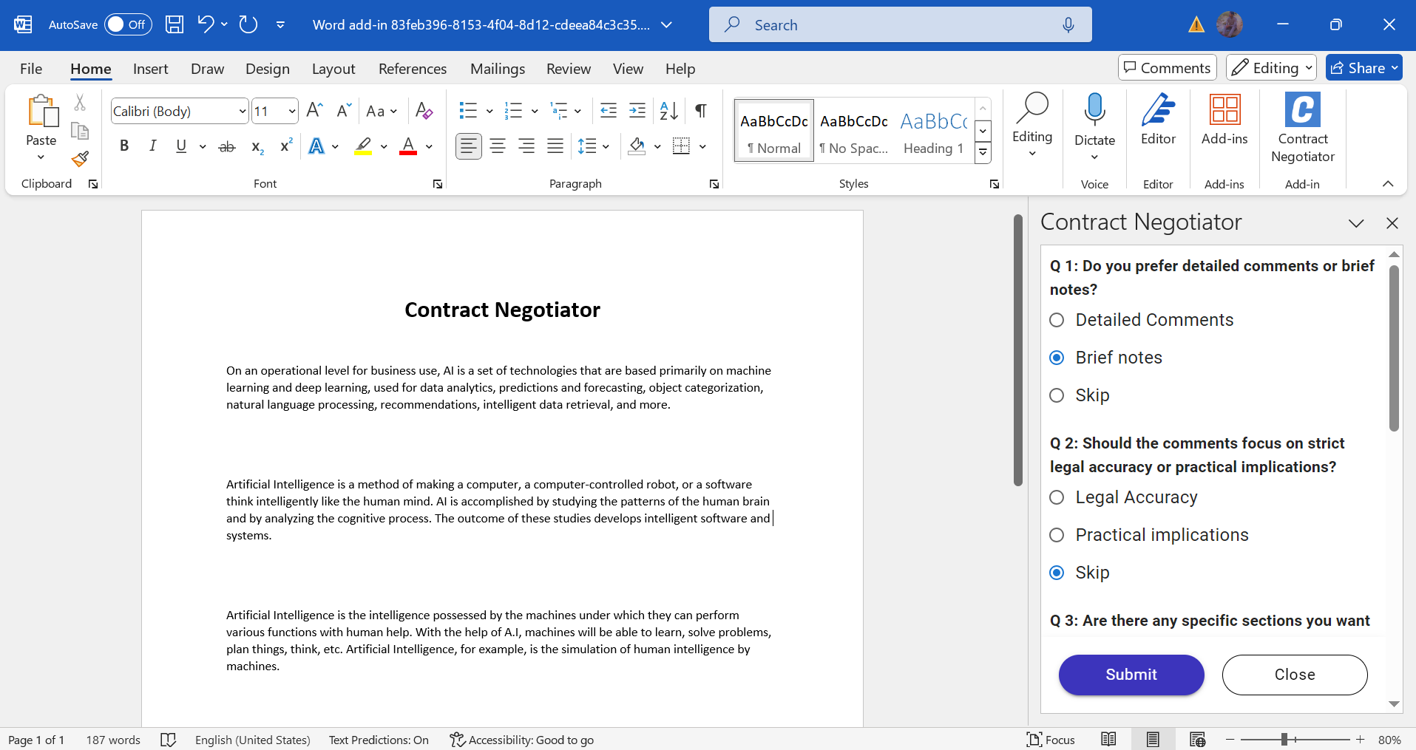Apply center alignment

497,146
